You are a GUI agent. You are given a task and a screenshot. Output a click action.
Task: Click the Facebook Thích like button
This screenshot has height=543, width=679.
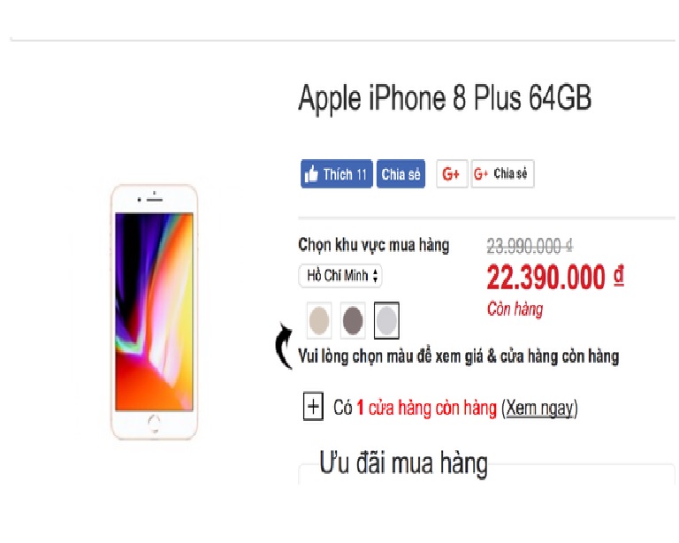(337, 174)
